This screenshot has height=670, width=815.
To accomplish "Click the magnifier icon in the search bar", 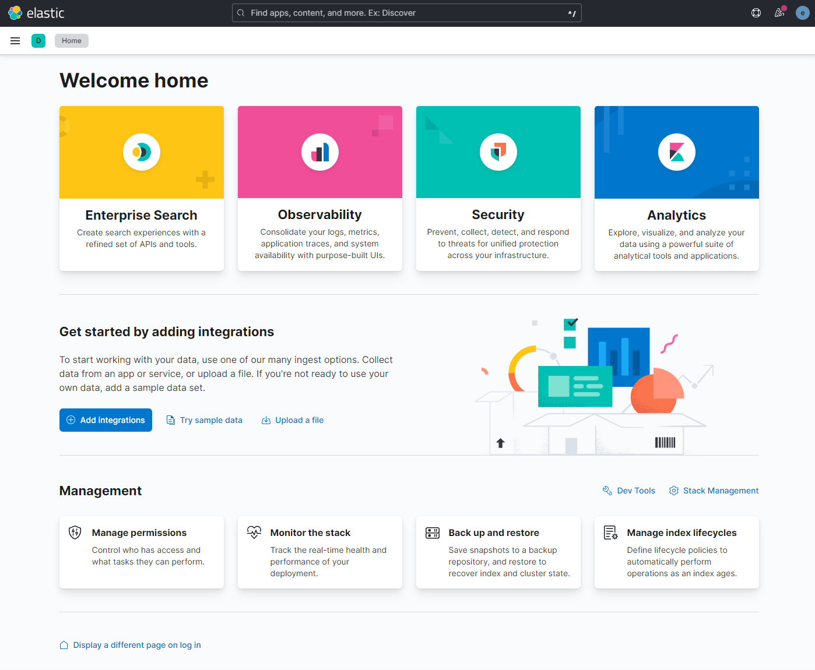I will click(x=241, y=13).
